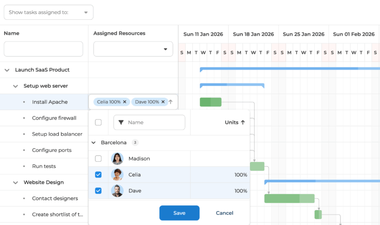Collapse the Barcelona resource group

[93, 143]
